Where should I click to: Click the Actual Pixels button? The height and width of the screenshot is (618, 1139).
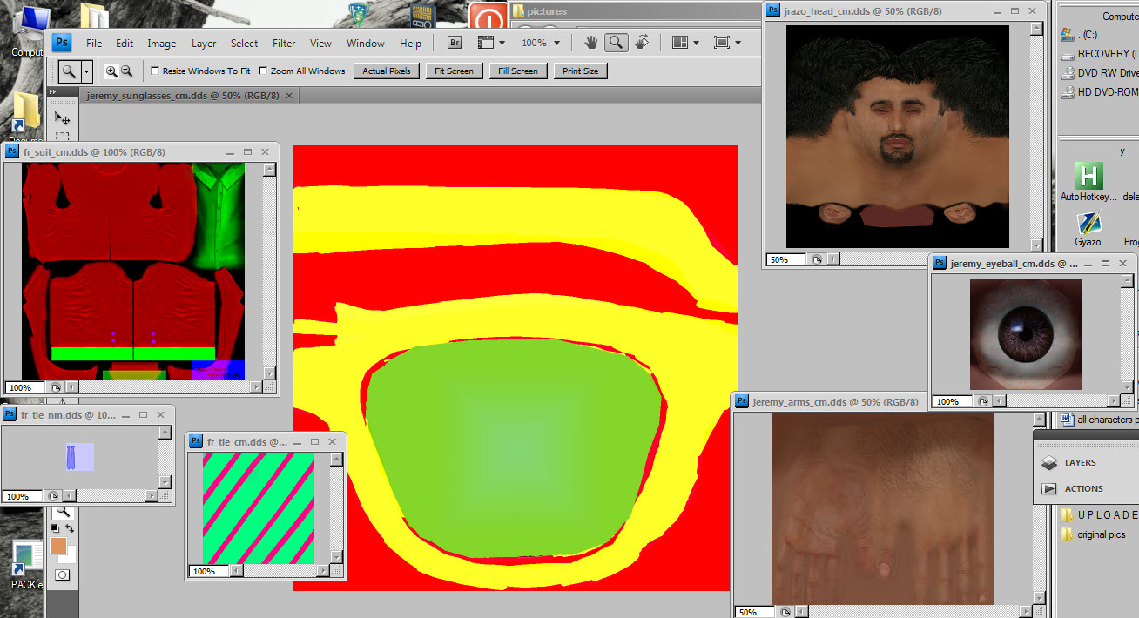pyautogui.click(x=387, y=71)
